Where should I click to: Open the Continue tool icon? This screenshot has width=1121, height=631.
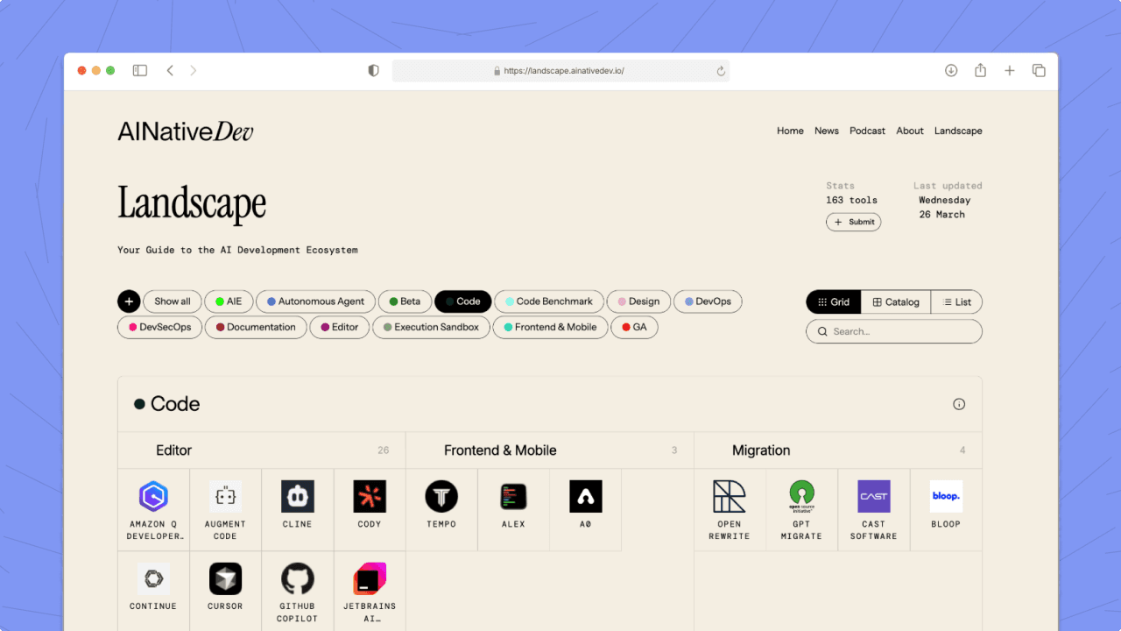point(153,578)
